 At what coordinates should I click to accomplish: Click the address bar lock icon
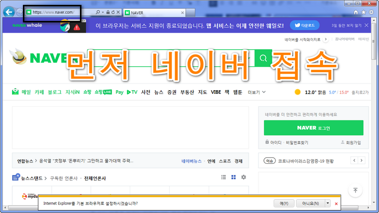(108, 12)
